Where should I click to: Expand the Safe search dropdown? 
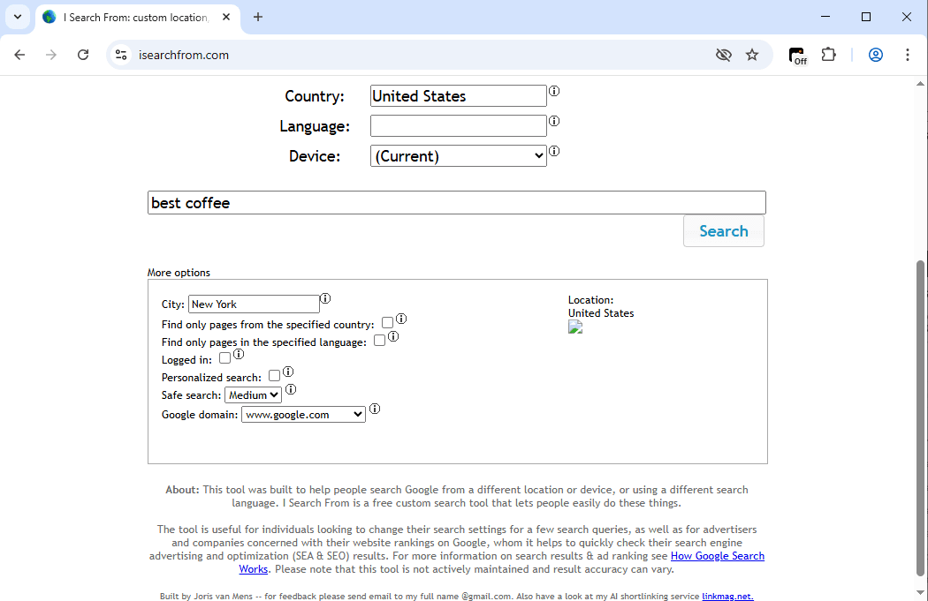click(x=253, y=395)
